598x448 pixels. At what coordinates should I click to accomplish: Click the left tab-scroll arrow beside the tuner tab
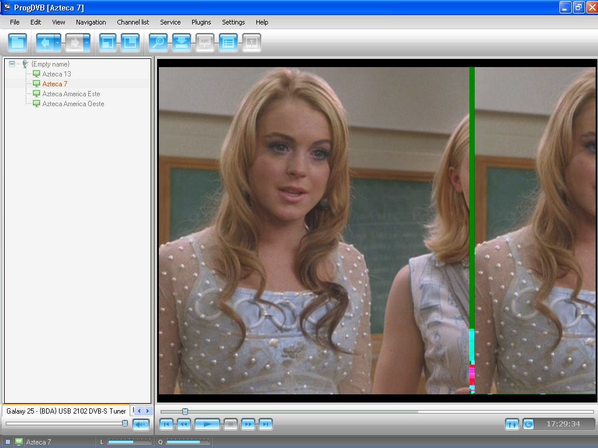coord(139,411)
